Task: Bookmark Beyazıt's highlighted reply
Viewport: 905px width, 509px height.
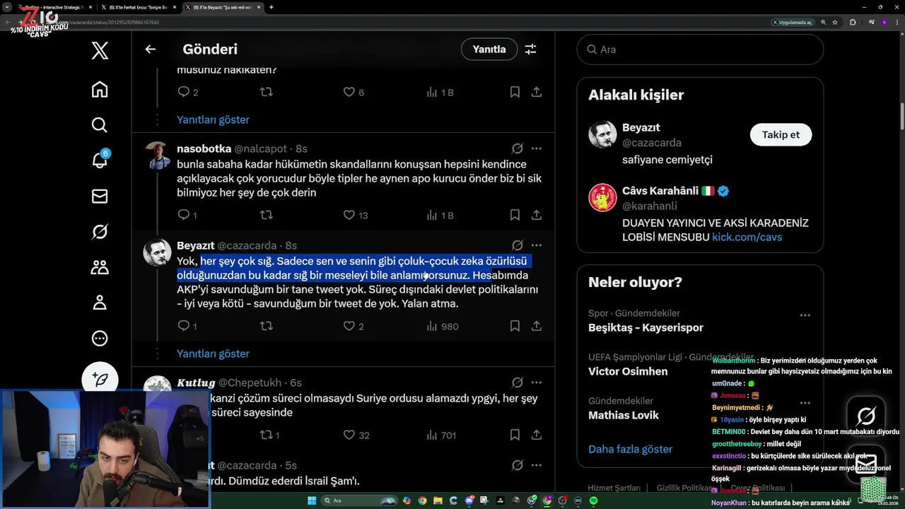Action: click(x=515, y=326)
